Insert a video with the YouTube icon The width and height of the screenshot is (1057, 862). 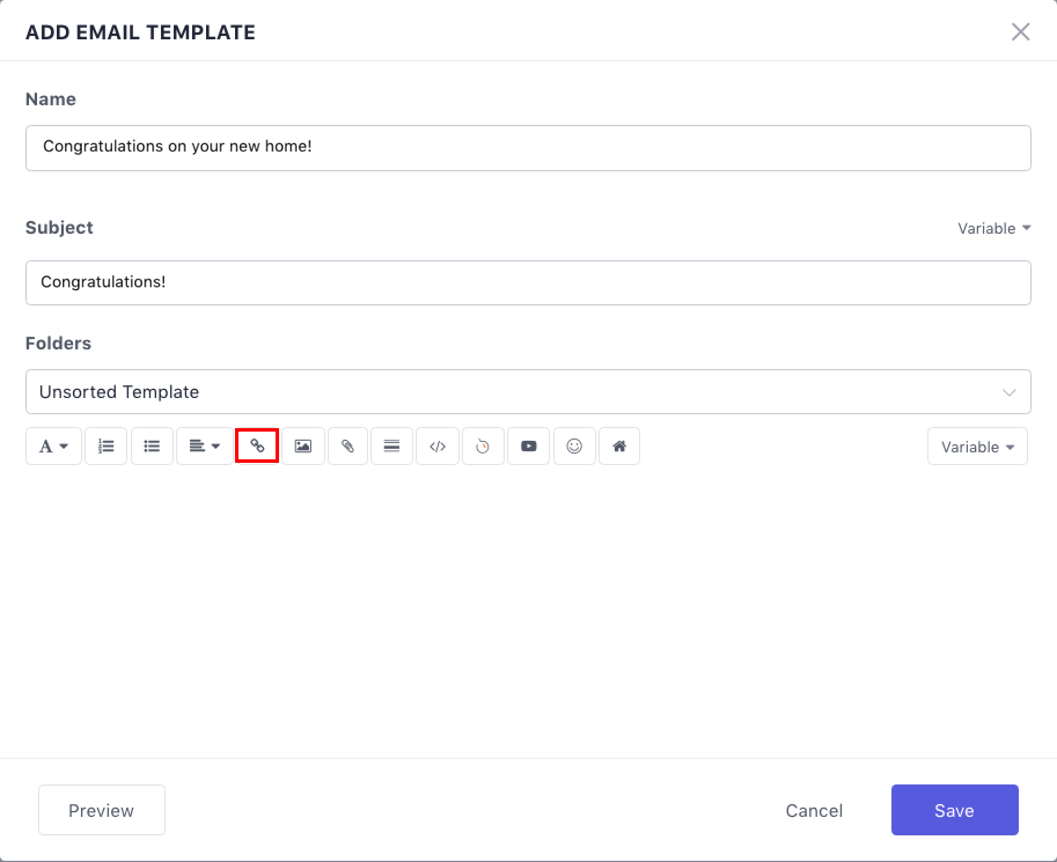(528, 446)
